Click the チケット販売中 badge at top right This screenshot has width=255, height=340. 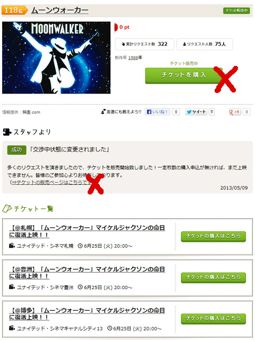[x=236, y=11]
